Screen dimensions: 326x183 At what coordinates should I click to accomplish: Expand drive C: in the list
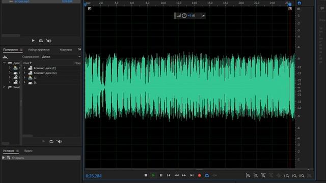point(24,78)
